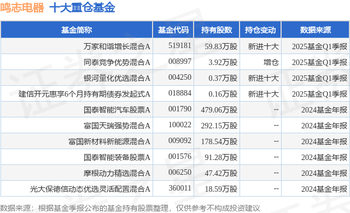Open 建信开元惠享6个月持有期债券发起式A
The width and height of the screenshot is (350, 213).
(x=84, y=94)
